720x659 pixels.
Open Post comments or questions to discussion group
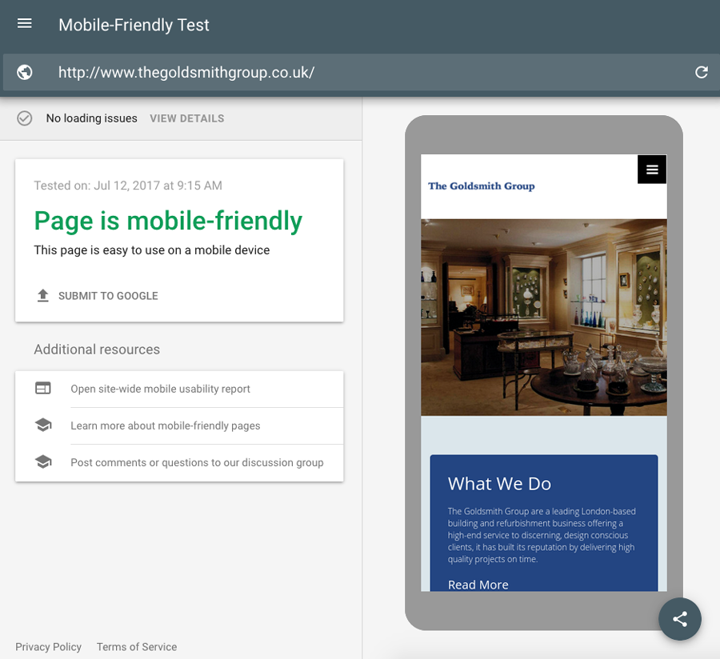[x=197, y=462]
